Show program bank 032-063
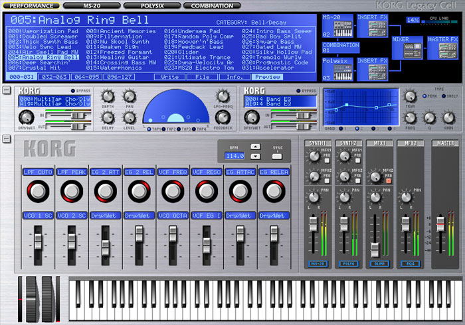This screenshot has height=325, width=465. (54, 77)
